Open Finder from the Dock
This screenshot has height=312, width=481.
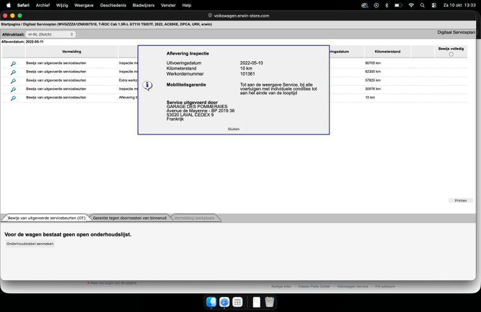point(211,302)
